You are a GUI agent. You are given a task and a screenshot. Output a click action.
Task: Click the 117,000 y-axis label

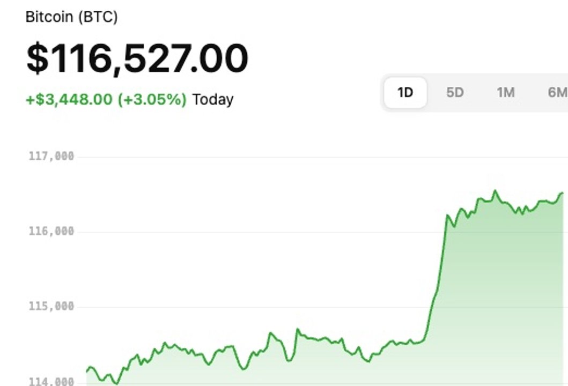[x=51, y=157]
